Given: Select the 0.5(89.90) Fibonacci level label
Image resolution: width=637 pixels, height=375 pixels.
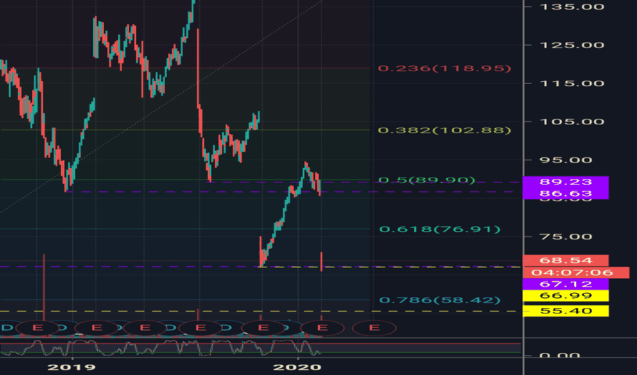Looking at the screenshot, I should [426, 180].
